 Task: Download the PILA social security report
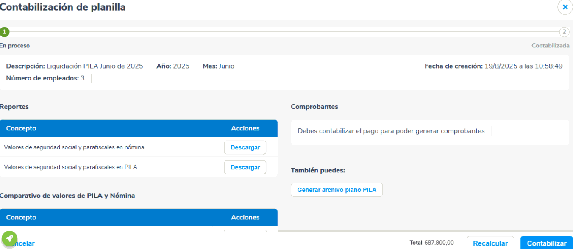(245, 167)
